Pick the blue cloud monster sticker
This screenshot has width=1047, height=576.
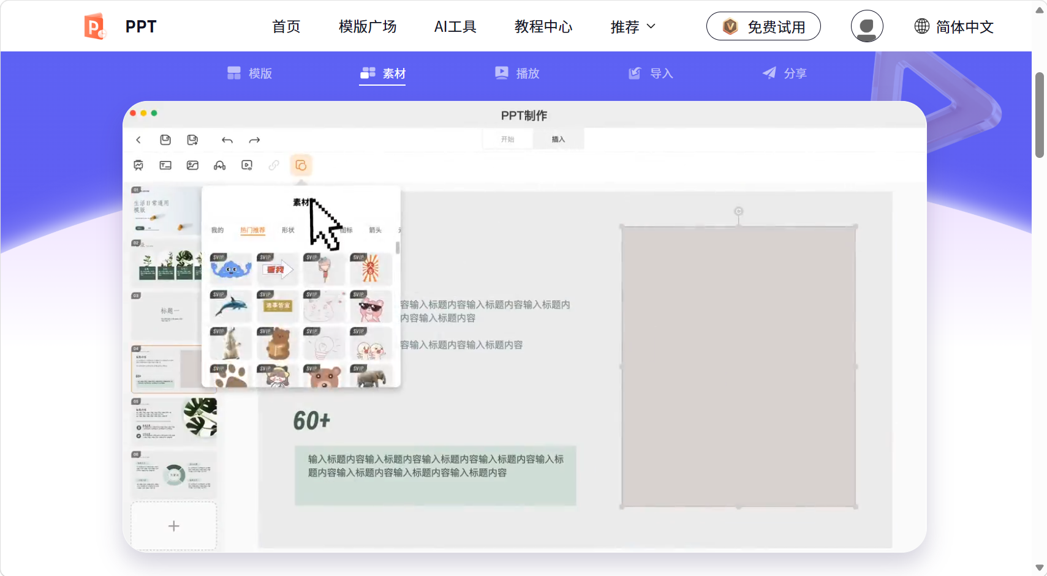pyautogui.click(x=231, y=269)
